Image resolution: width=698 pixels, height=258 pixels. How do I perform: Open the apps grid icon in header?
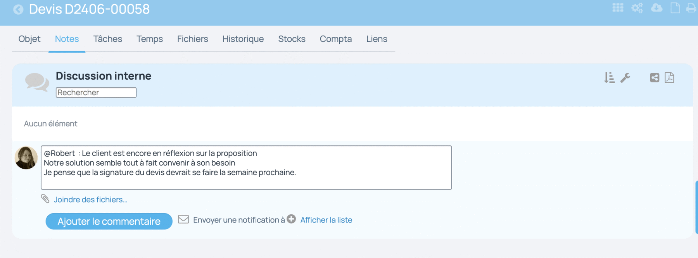618,8
